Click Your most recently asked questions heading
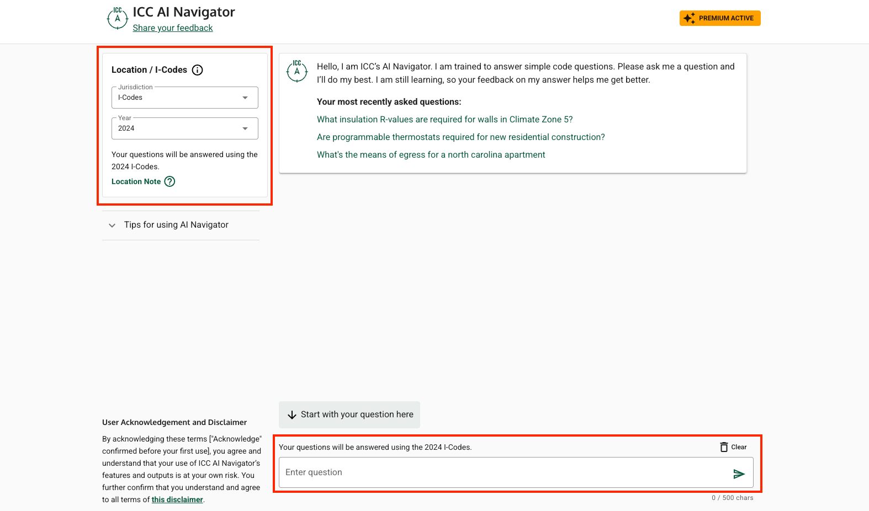Screen dimensions: 869x511 389,102
